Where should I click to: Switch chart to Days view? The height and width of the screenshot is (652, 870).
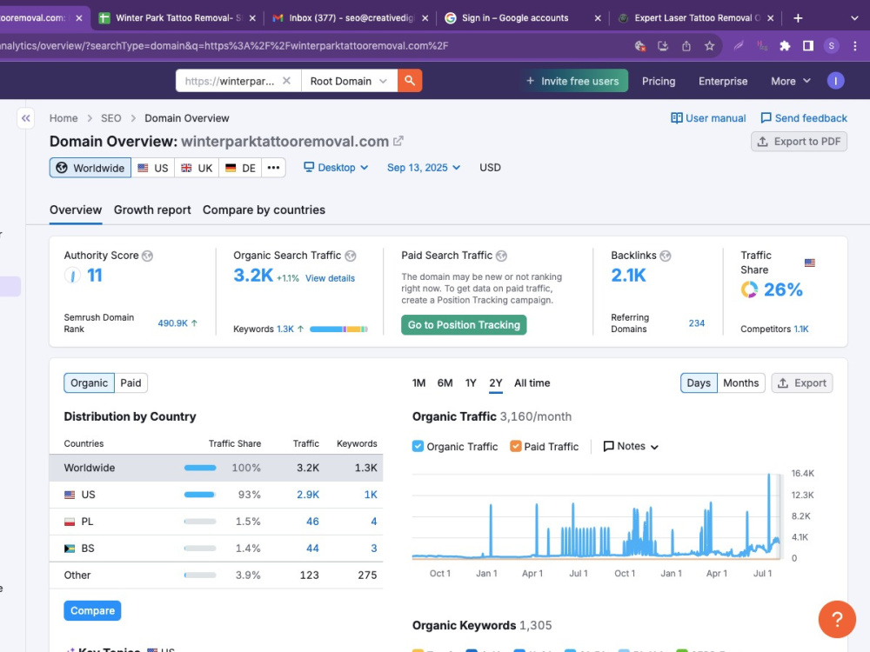pos(699,383)
